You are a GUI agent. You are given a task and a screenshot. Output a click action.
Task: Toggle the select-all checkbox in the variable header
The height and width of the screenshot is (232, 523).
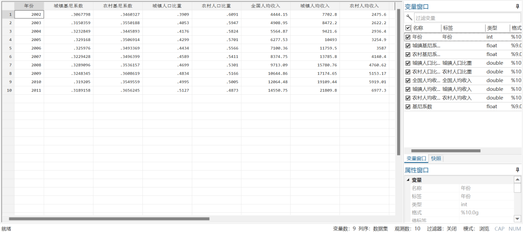coord(408,28)
